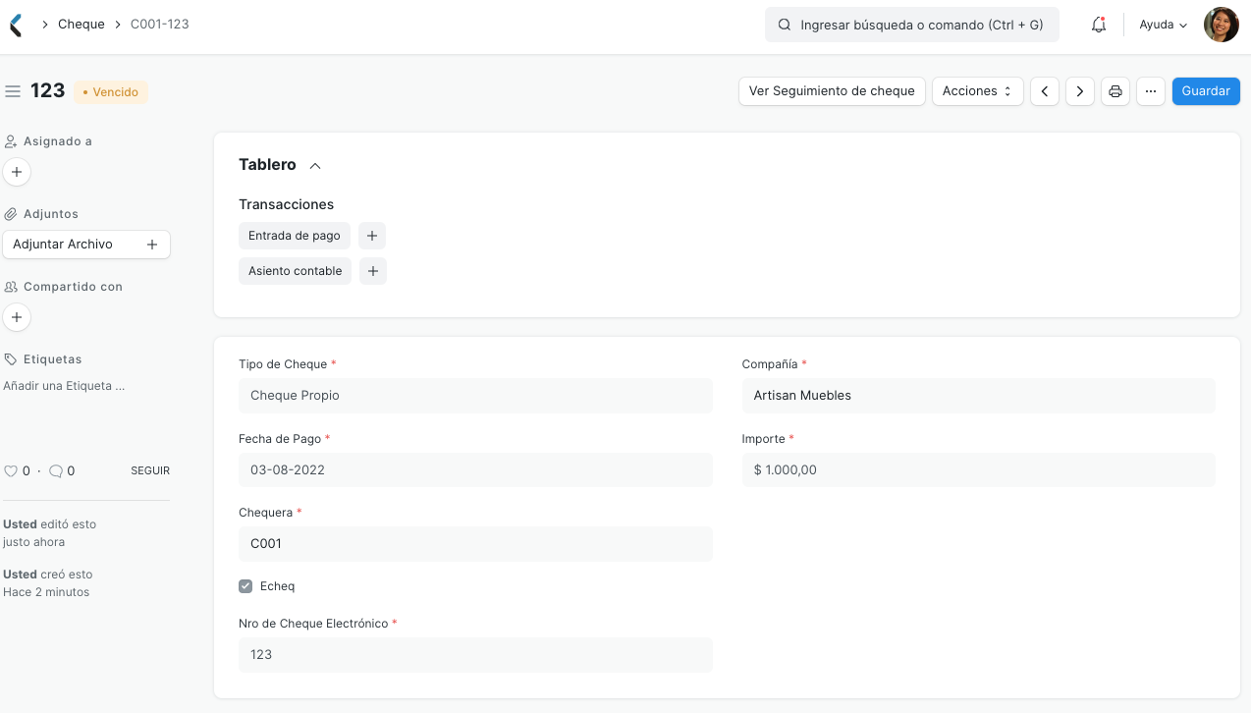1251x713 pixels.
Task: Click Adjuntar Archivo button
Action: click(x=86, y=245)
